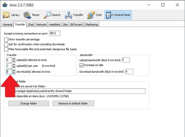This screenshot has width=185, height=137.
Task: Click the free disk space text '141052Mb (137Gb)'
Action: 57,96
